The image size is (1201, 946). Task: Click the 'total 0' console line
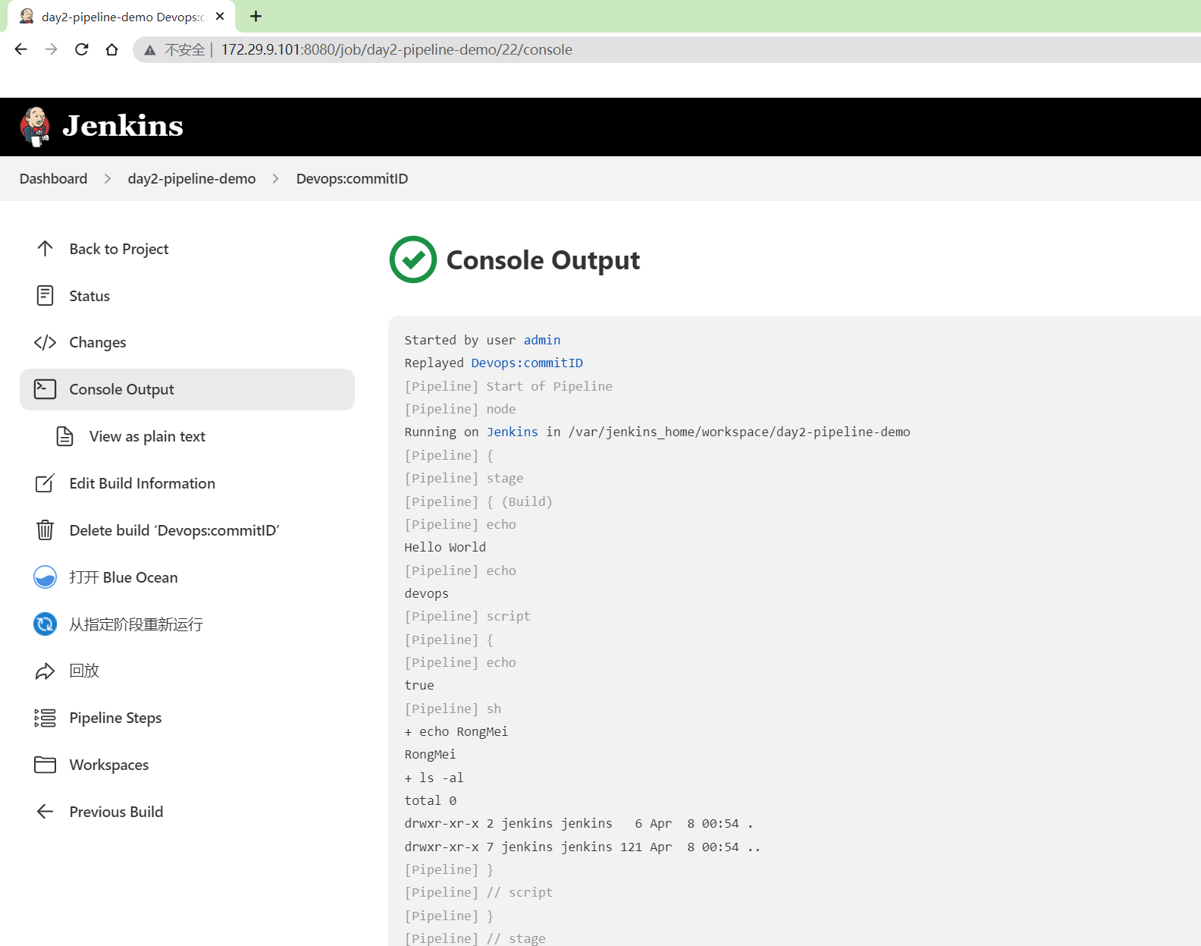[431, 800]
